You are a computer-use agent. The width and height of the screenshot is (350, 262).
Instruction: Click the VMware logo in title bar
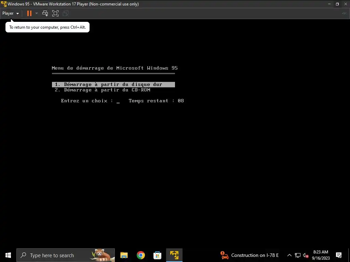[3, 4]
